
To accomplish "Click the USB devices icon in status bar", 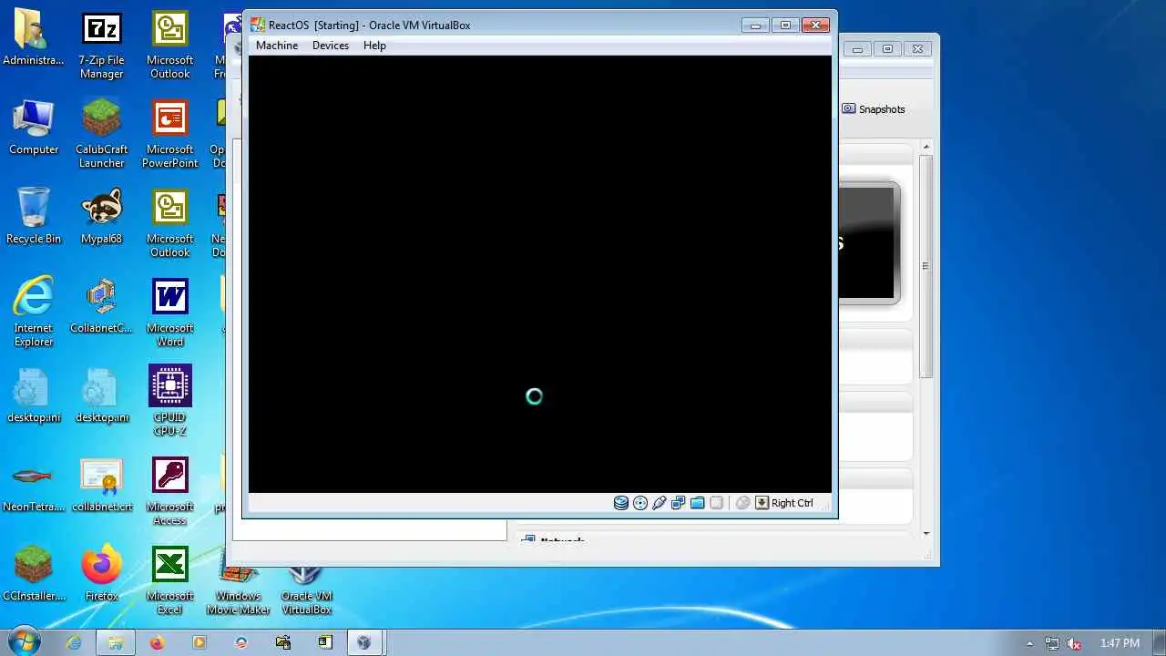I will tap(660, 503).
